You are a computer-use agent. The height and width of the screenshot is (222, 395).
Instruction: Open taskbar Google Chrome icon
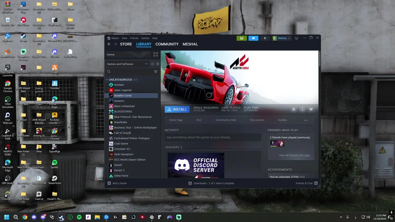[25, 217]
